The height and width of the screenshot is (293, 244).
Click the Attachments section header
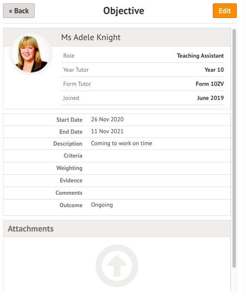pyautogui.click(x=117, y=229)
